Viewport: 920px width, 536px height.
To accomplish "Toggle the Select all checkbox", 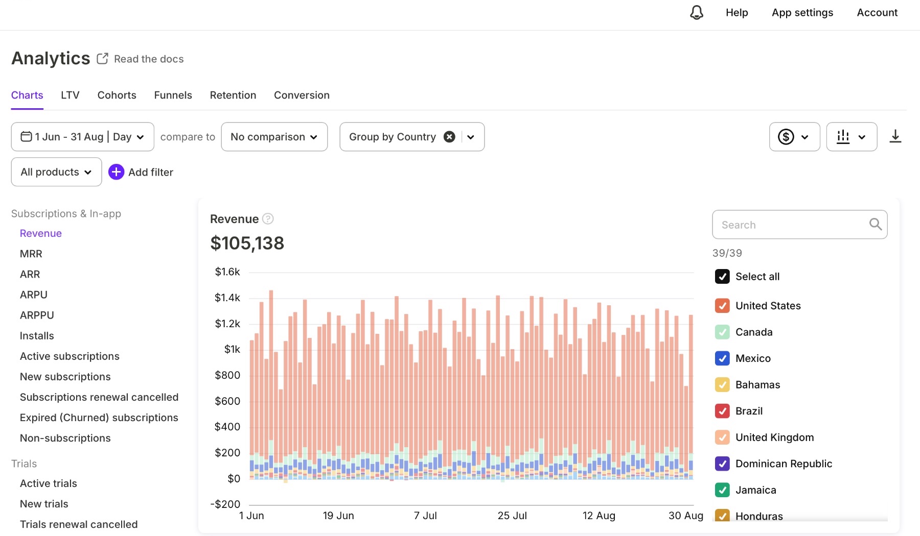I will point(722,277).
